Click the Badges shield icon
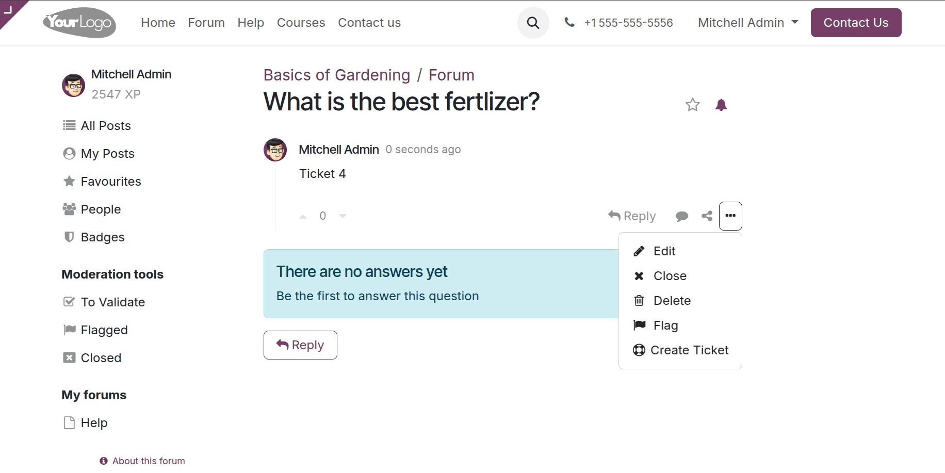The width and height of the screenshot is (945, 473). 69,237
